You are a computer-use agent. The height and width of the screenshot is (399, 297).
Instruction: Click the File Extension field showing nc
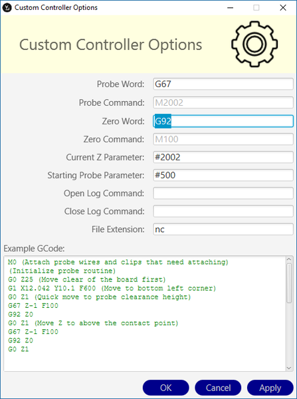tap(223, 229)
